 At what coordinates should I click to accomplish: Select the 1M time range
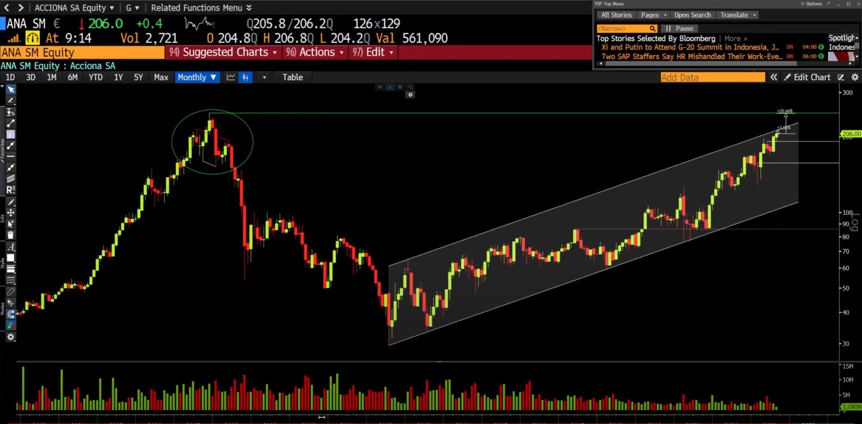pyautogui.click(x=52, y=77)
